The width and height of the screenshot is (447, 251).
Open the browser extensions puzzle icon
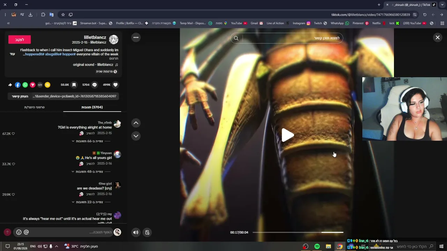pos(43,15)
